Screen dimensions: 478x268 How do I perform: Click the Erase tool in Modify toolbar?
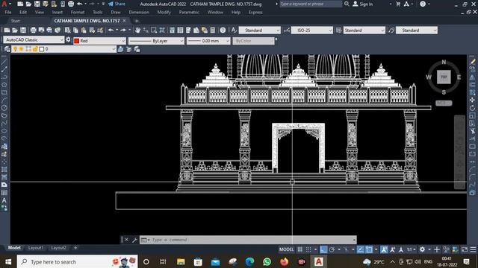coord(473,62)
